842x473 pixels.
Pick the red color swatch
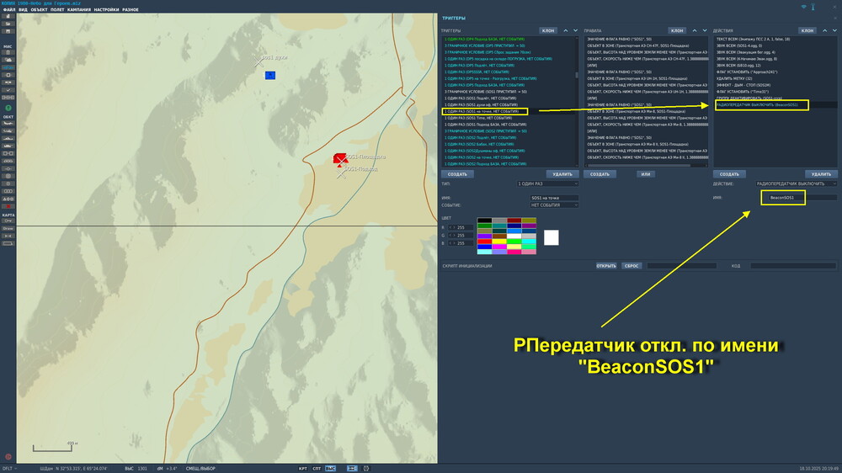[x=484, y=242]
